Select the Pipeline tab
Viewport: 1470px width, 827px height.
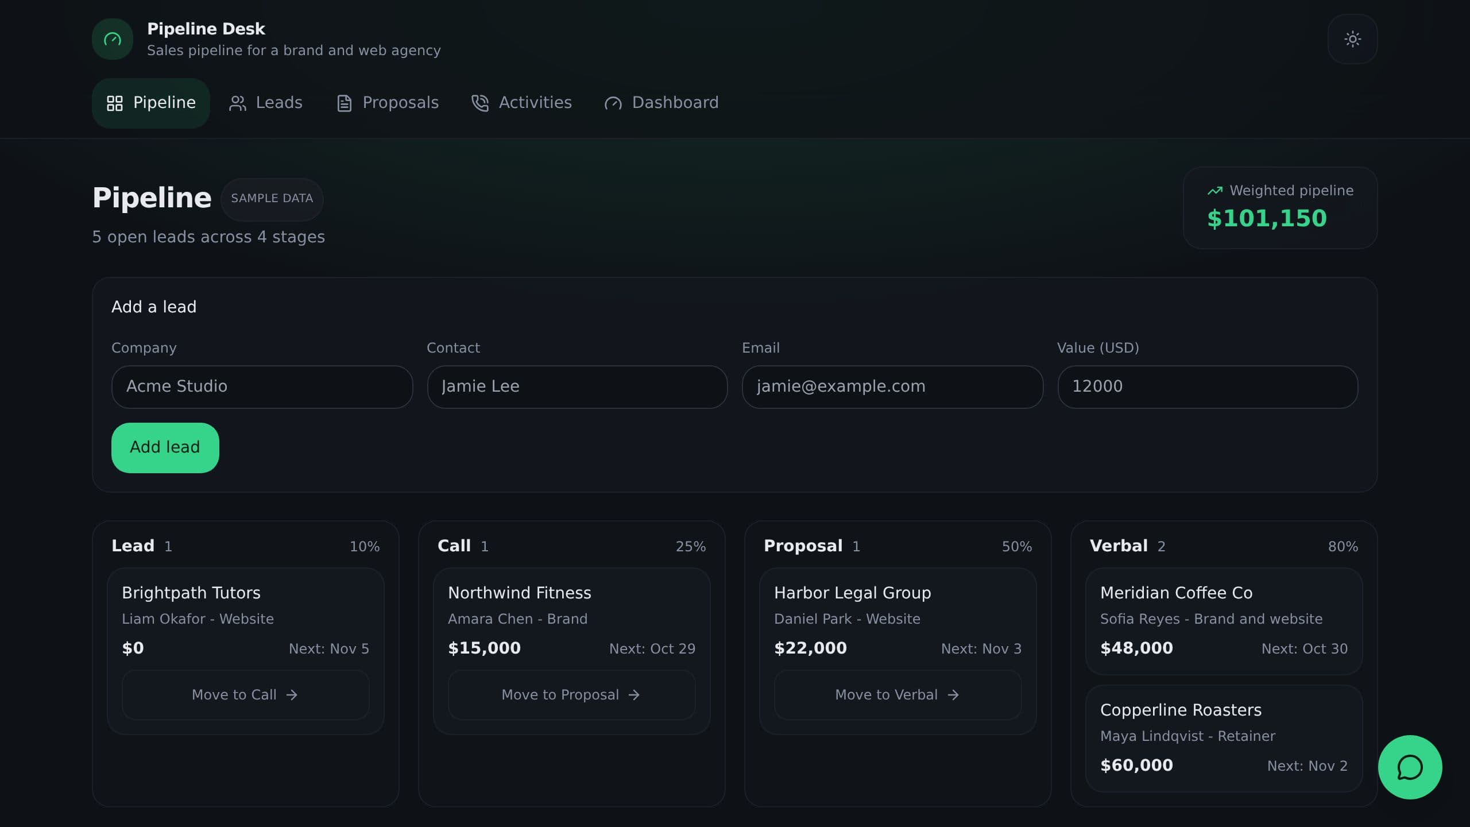tap(151, 103)
